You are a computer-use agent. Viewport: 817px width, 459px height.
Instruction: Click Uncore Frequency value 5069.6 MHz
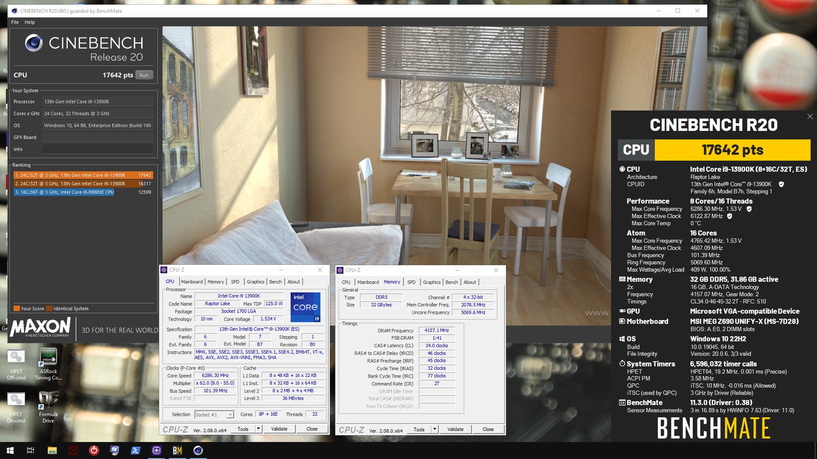(473, 312)
